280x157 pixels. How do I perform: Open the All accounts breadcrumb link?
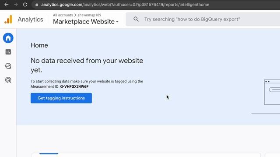[x=63, y=15]
